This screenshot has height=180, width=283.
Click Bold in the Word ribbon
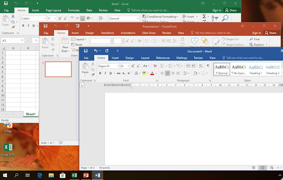tap(100, 73)
